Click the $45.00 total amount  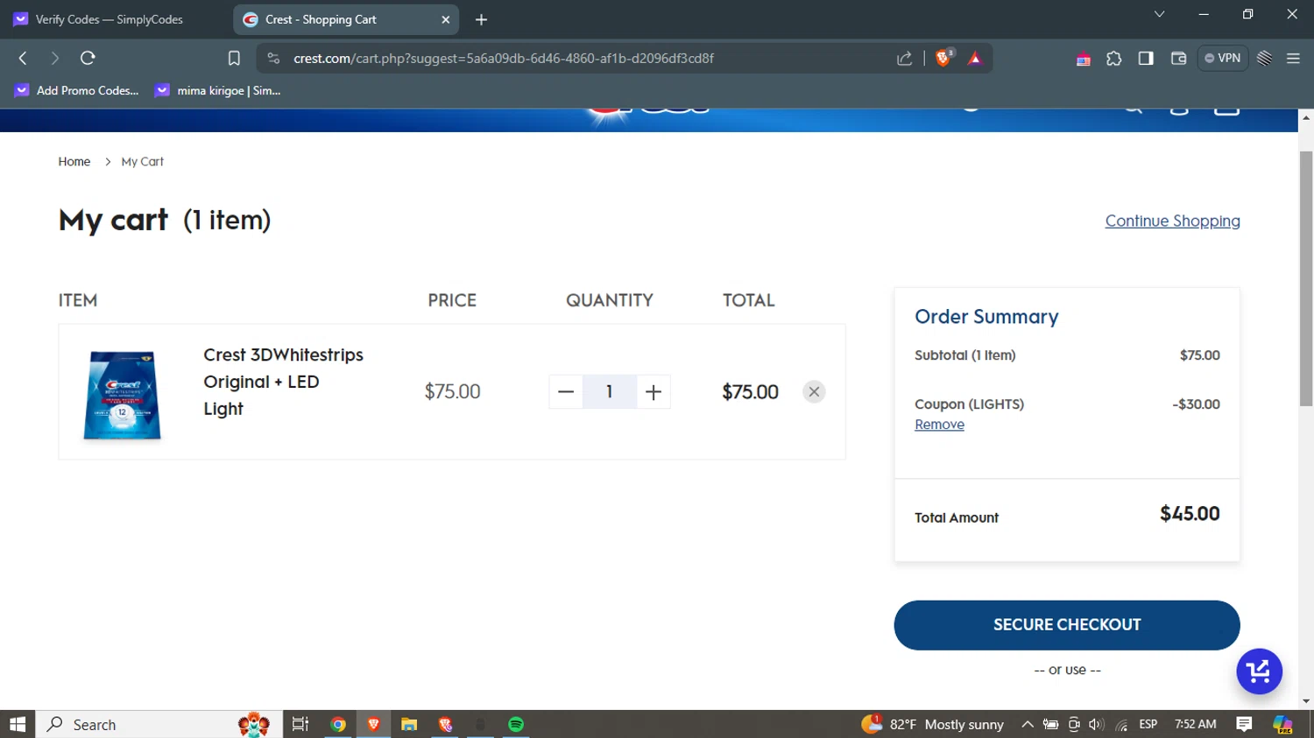click(x=1190, y=514)
